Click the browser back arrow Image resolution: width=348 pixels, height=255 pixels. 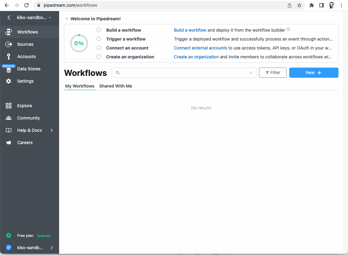pos(7,5)
